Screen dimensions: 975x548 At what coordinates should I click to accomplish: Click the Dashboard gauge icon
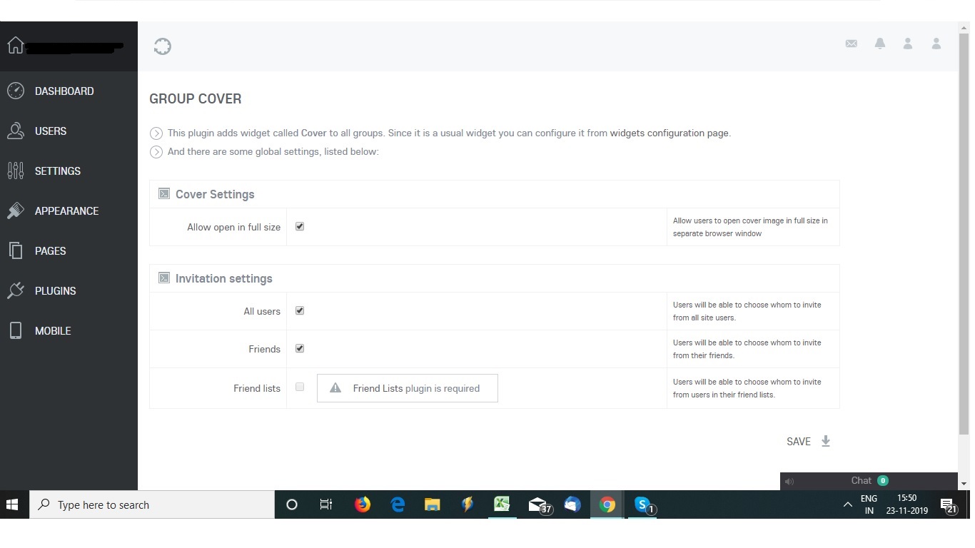(15, 91)
